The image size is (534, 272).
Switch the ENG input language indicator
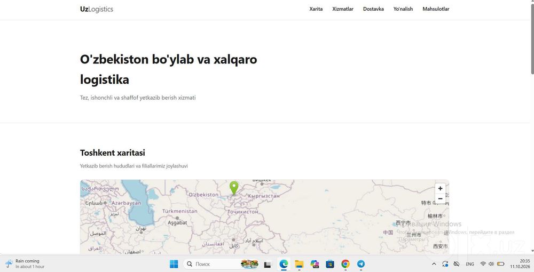(470, 264)
